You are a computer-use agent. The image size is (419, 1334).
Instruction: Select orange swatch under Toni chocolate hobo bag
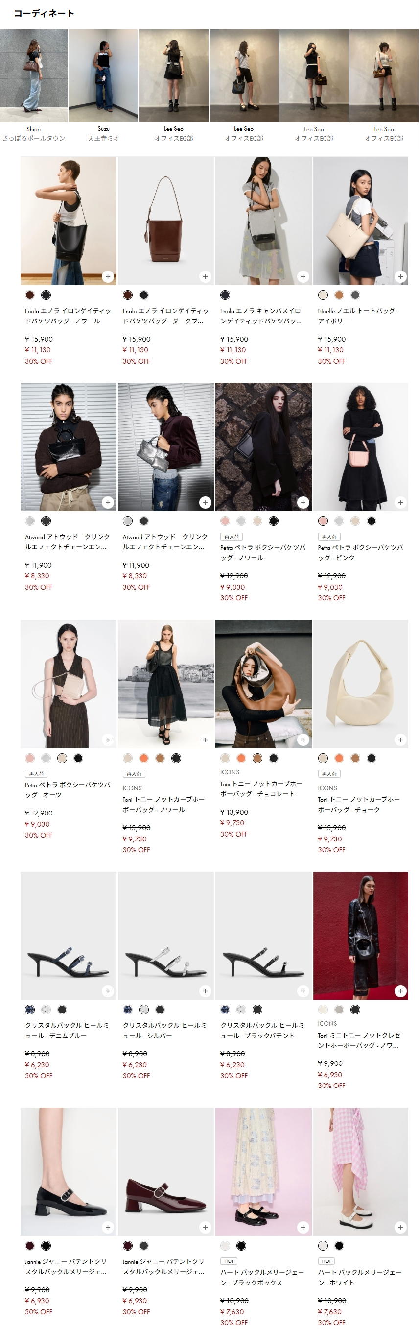[x=241, y=758]
